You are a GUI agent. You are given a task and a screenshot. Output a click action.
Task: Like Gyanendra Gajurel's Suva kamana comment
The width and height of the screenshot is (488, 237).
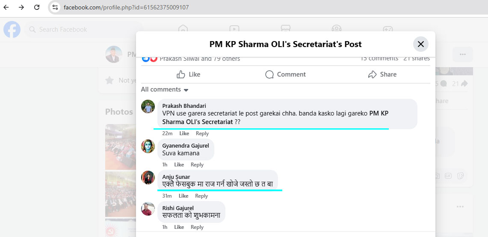click(x=179, y=165)
